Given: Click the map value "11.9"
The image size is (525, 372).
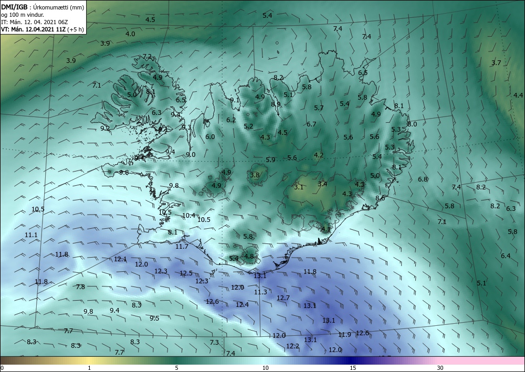Looking at the screenshot, I should pyautogui.click(x=344, y=335).
